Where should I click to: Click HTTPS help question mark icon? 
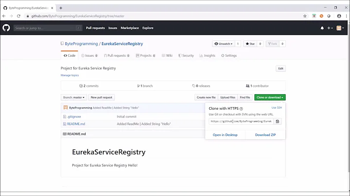(241, 109)
